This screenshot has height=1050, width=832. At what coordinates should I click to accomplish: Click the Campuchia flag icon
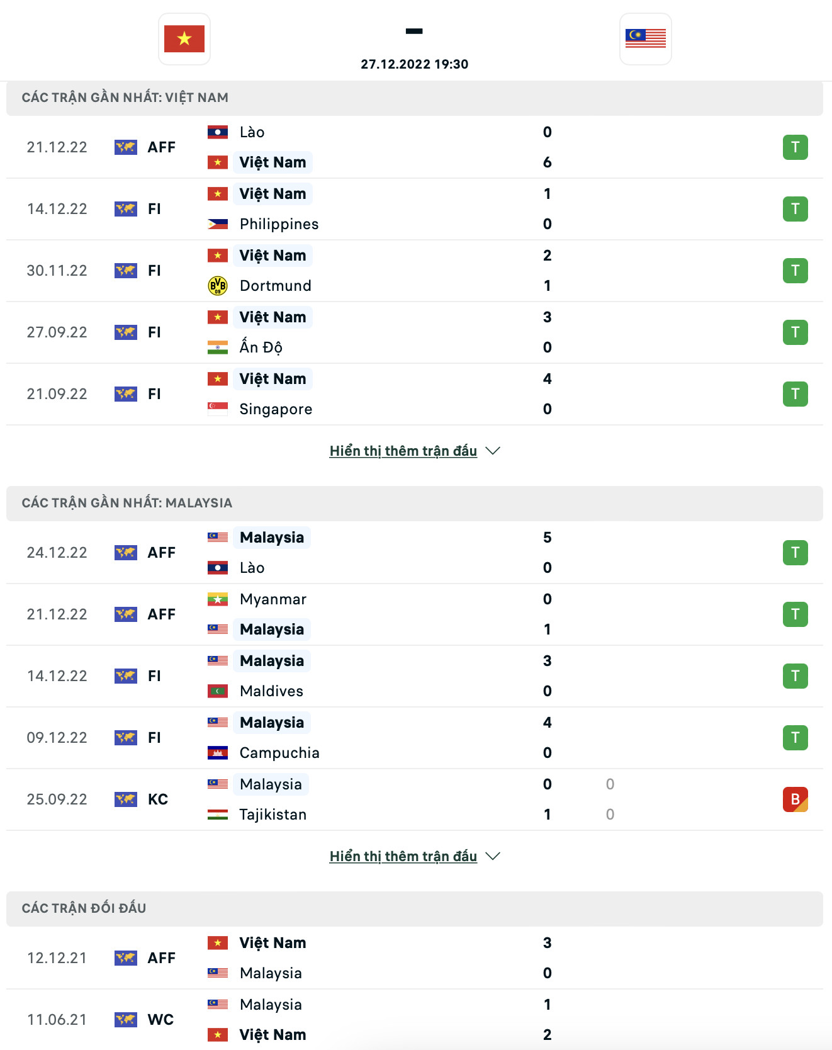tap(218, 753)
